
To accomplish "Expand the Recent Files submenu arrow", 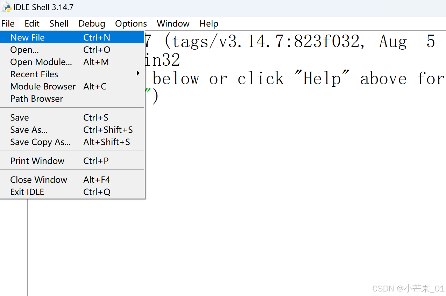I will coord(138,74).
